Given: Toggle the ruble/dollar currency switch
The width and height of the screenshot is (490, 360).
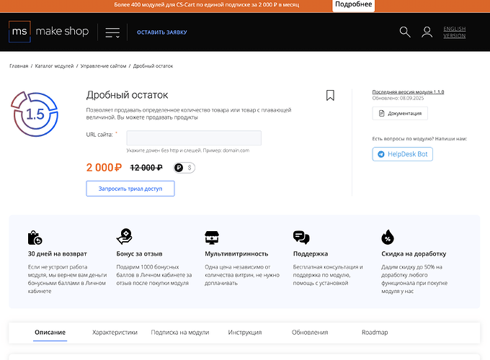Looking at the screenshot, I should [184, 168].
